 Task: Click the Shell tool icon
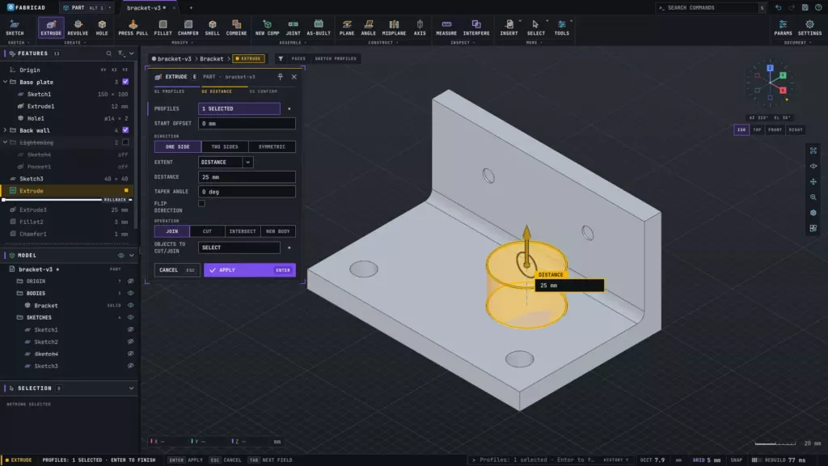[x=213, y=27]
